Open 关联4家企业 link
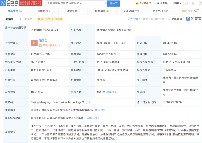Viewport: 202px width, 143px height. pos(49,46)
